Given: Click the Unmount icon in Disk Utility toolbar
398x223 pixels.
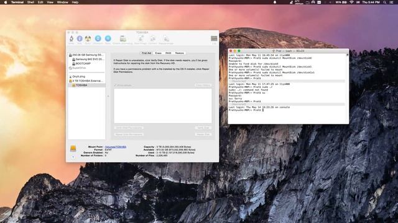Looking at the screenshot, I should click(x=98, y=38).
